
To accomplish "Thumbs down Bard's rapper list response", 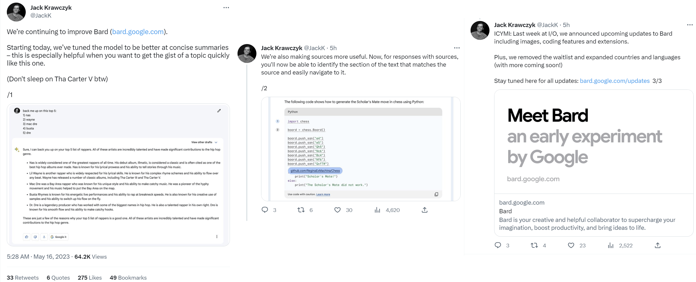I will pos(35,237).
